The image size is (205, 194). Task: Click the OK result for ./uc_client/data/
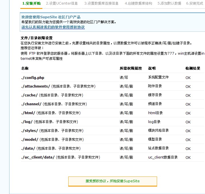pyautogui.click(x=188, y=158)
